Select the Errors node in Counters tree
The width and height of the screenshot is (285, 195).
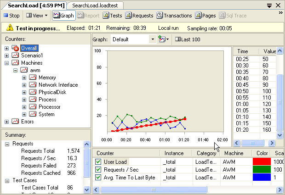[27, 122]
